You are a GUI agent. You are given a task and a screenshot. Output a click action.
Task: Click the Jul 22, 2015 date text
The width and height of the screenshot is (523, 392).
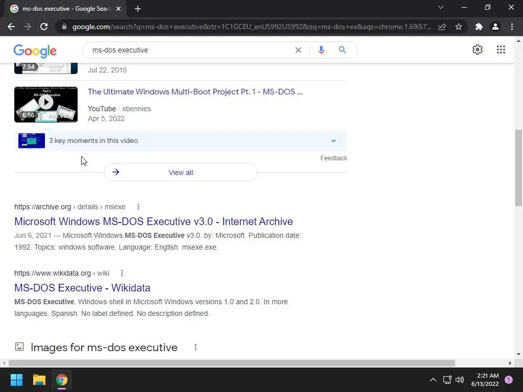(107, 70)
